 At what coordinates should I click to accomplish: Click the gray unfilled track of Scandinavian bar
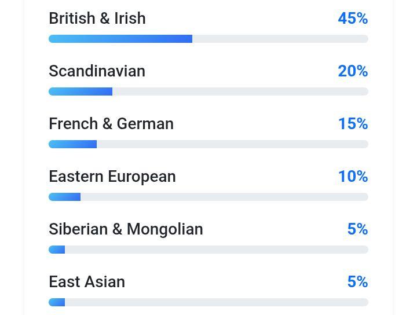pyautogui.click(x=240, y=91)
